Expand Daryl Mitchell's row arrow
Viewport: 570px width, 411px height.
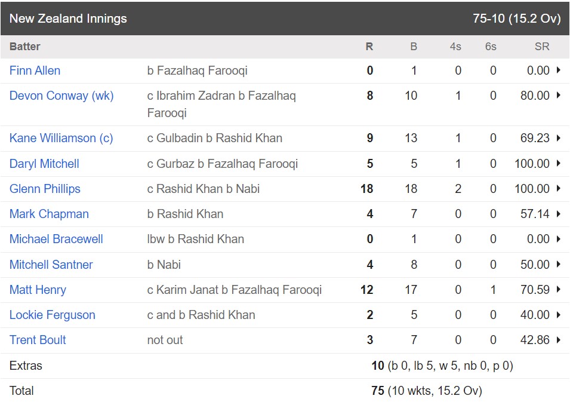(x=559, y=163)
